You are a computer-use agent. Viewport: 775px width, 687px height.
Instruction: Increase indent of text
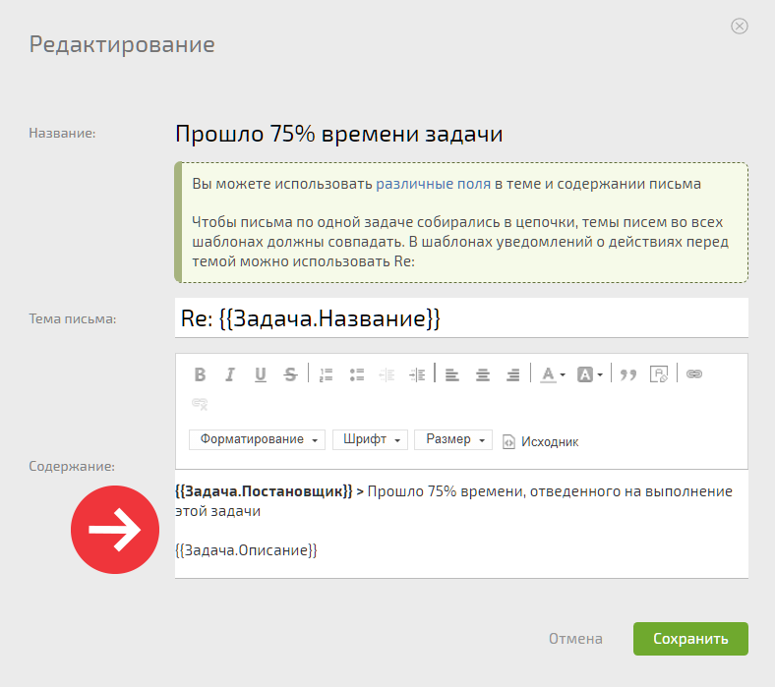417,374
